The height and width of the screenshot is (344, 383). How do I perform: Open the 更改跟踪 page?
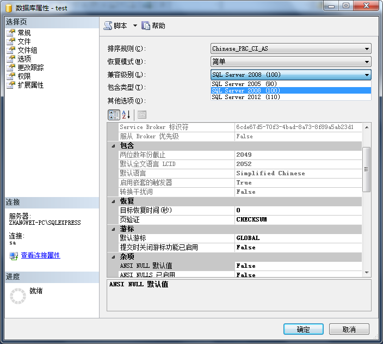click(30, 67)
